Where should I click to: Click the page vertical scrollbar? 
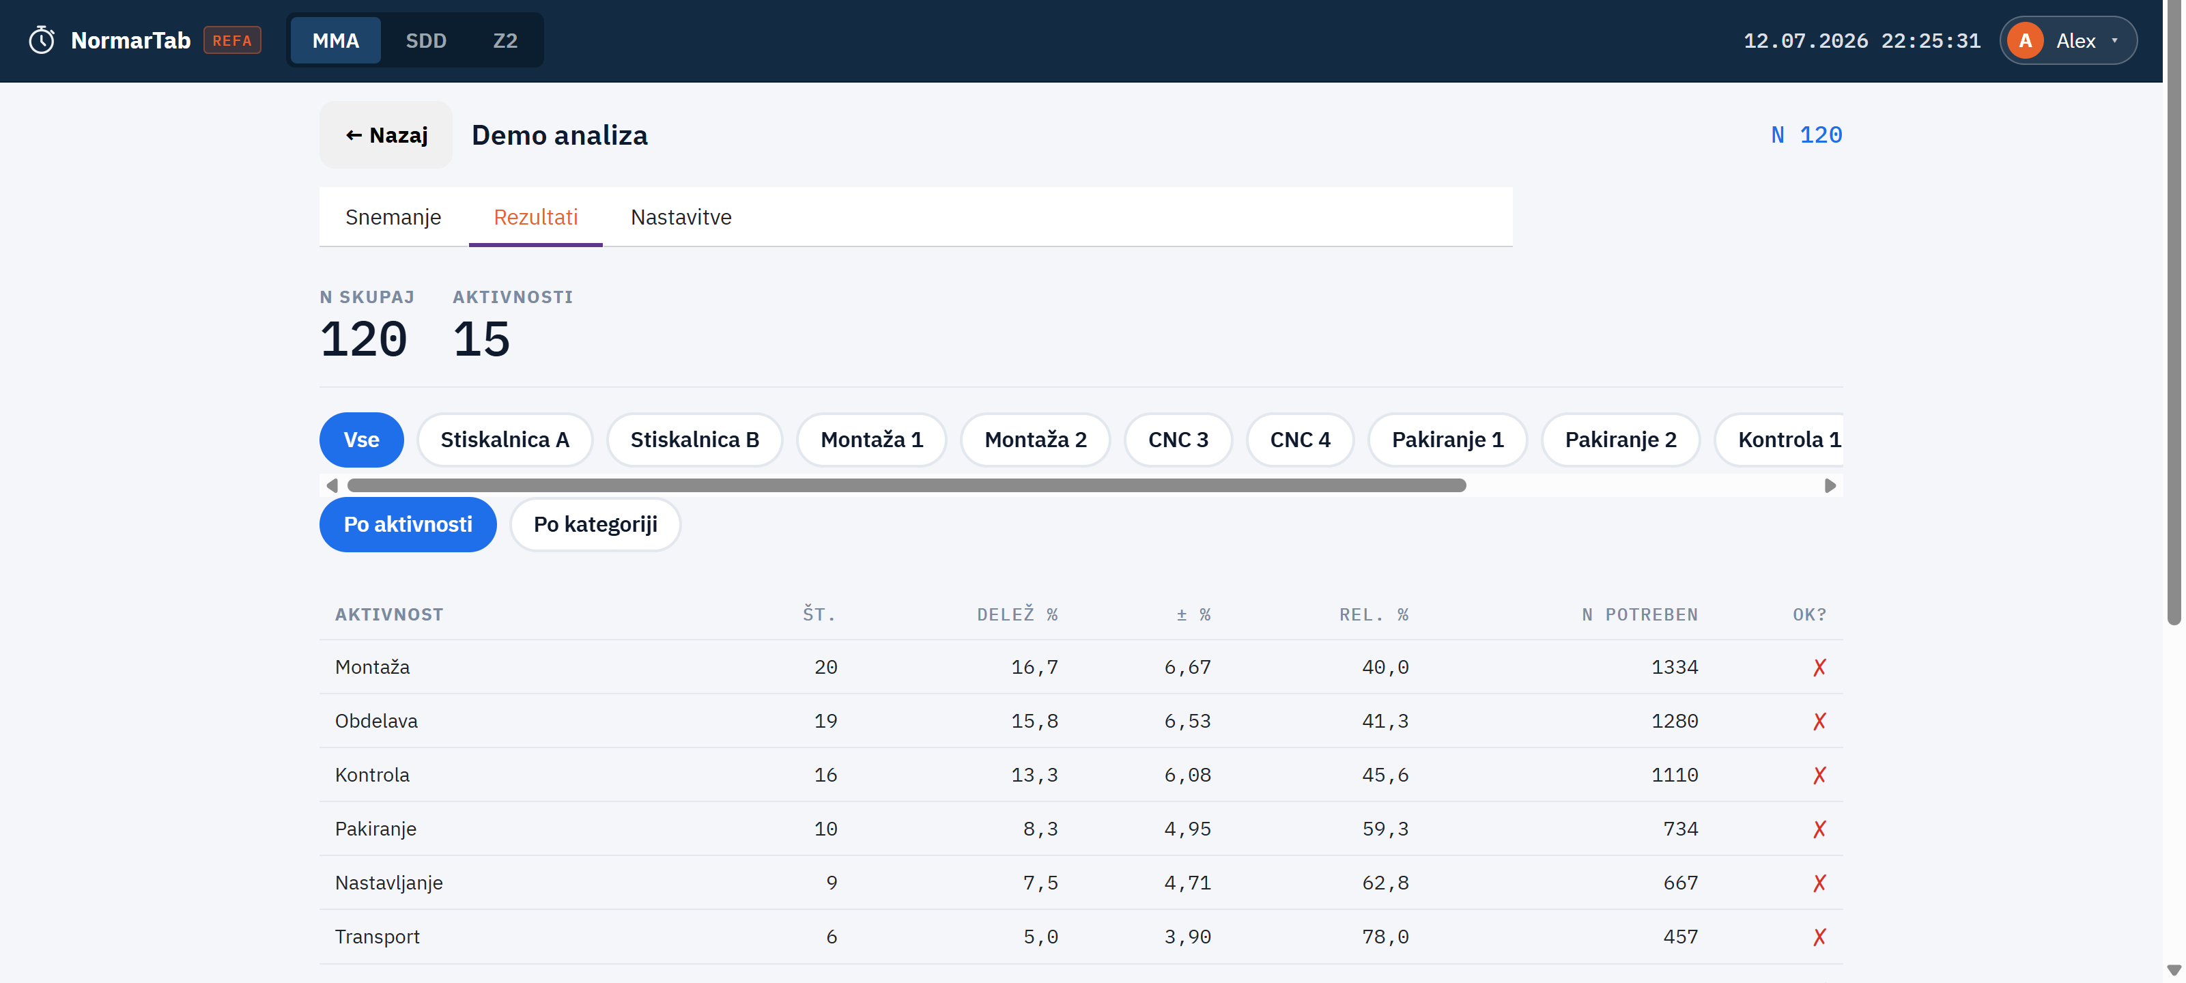pos(2173,314)
